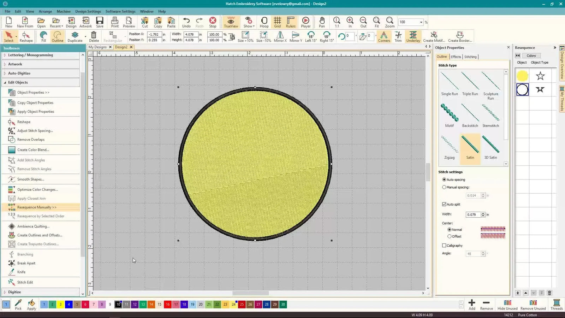Expand the Digitize toolbox section

[14, 292]
